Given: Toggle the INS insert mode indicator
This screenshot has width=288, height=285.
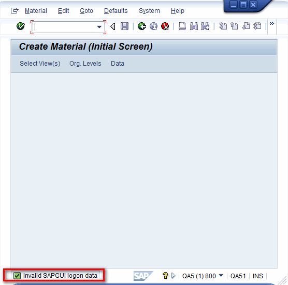Looking at the screenshot, I should pos(257,276).
